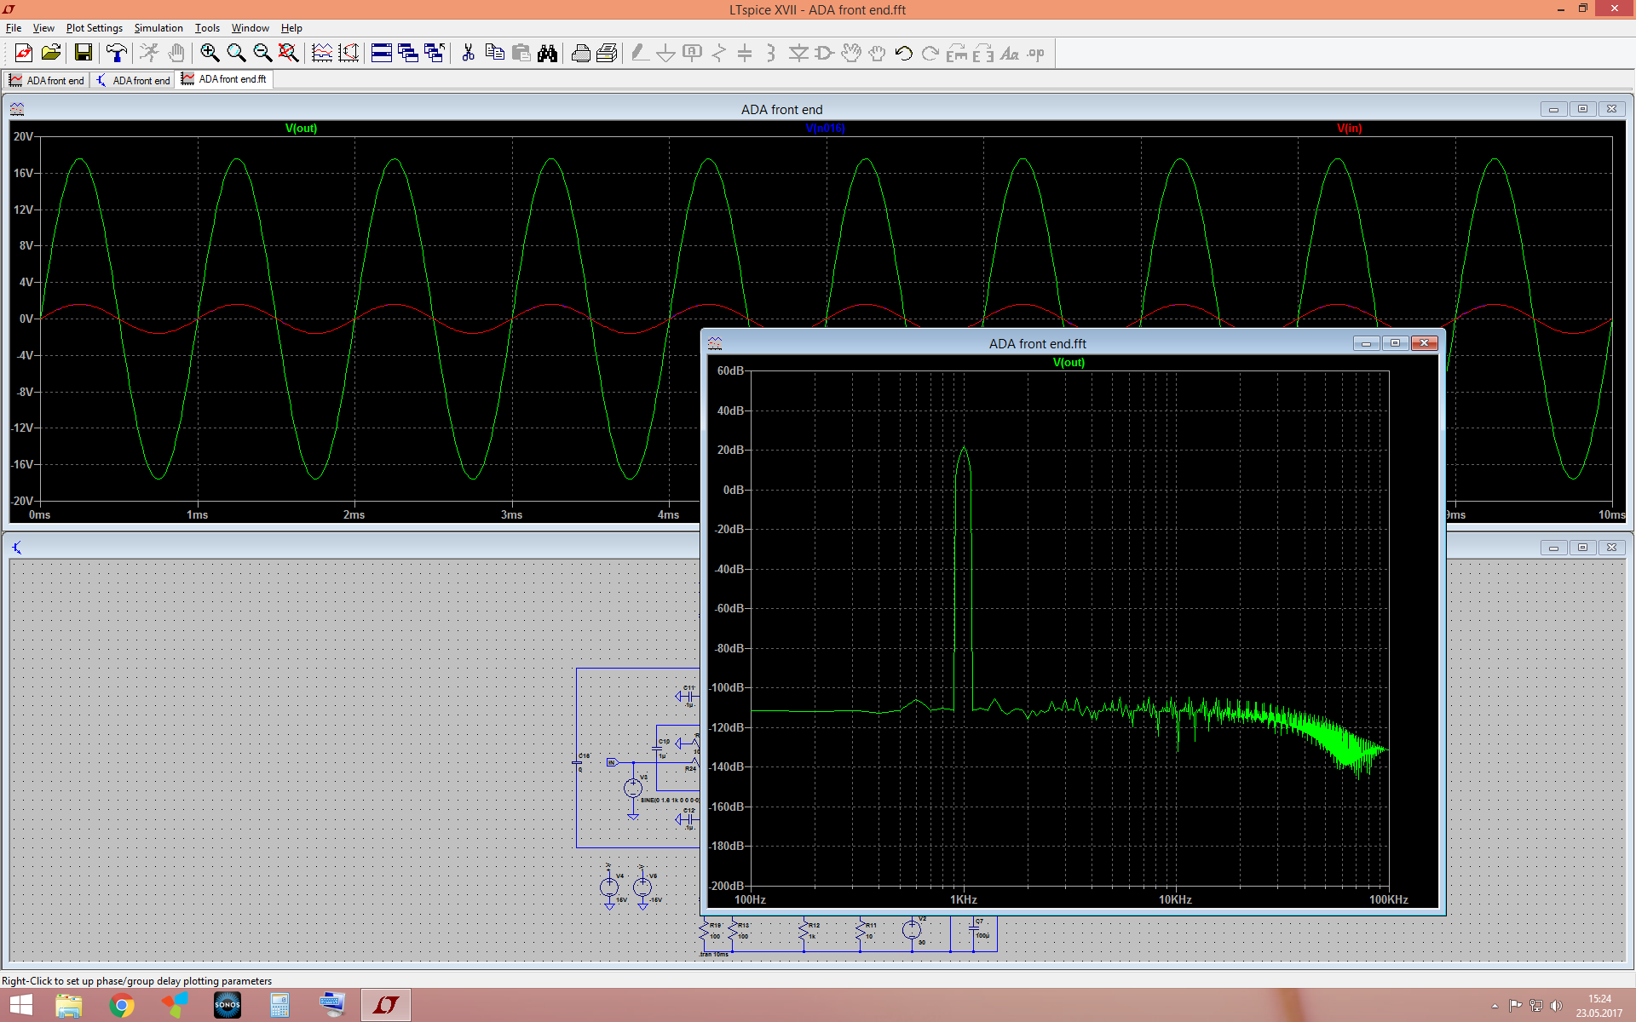
Task: Click blue V(n016) trace label
Action: point(826,129)
